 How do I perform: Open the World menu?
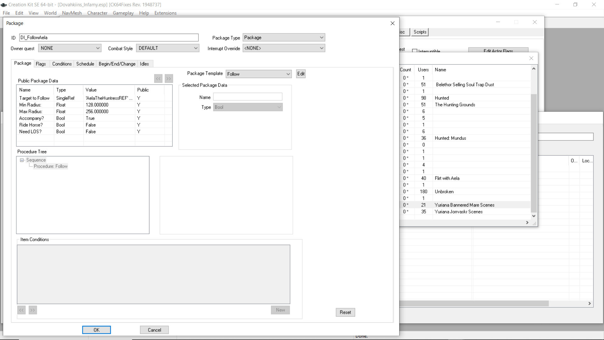[x=50, y=13]
